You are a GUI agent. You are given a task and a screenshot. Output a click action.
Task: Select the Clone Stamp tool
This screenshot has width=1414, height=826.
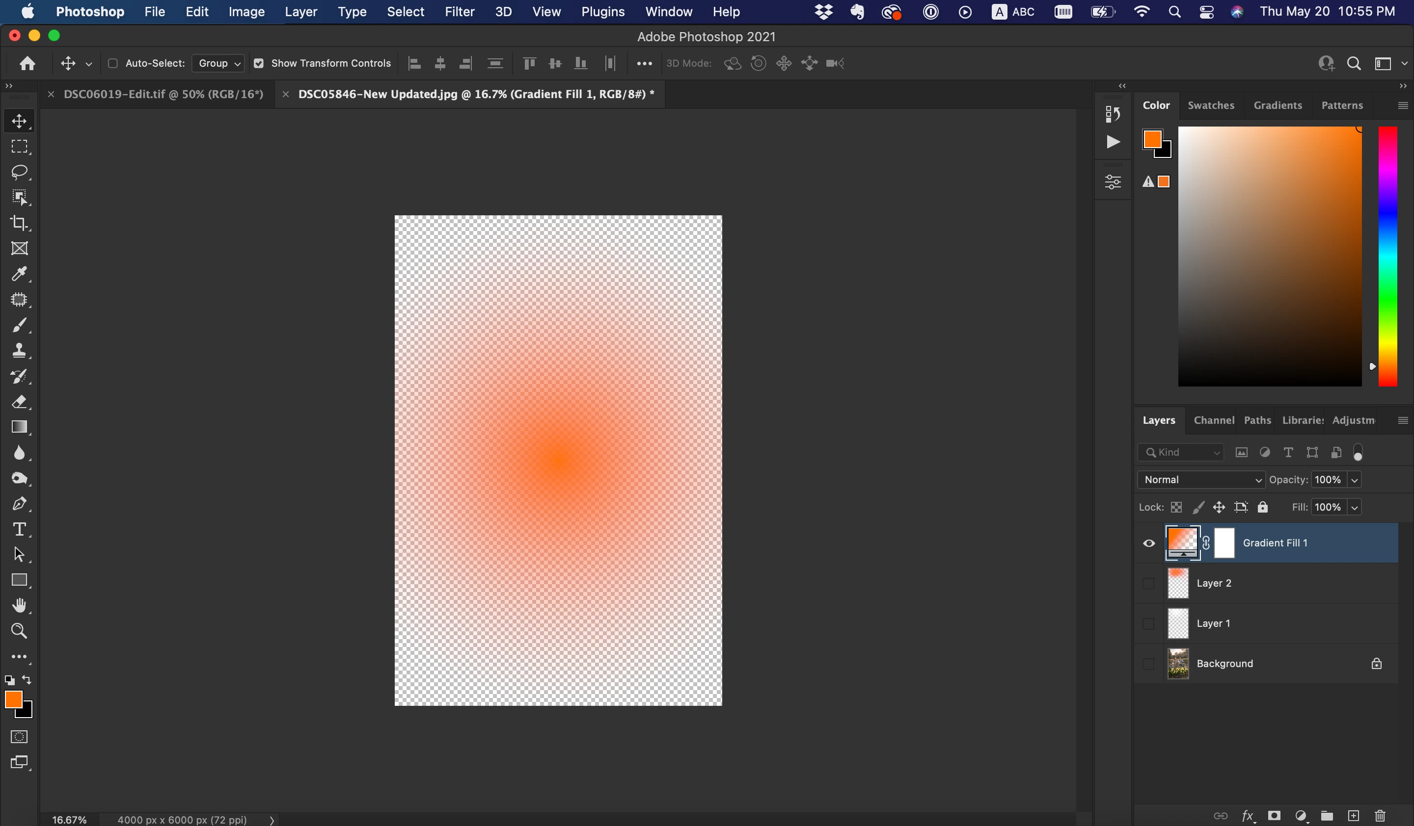20,351
